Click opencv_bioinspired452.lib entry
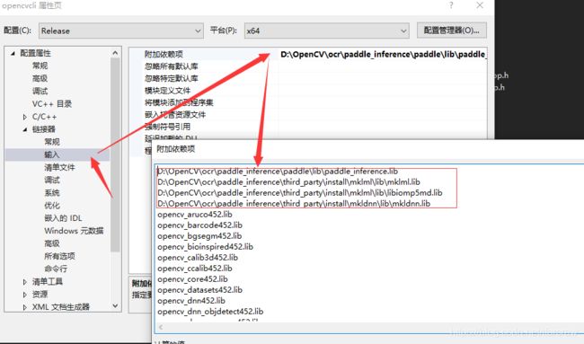The image size is (584, 344). tap(205, 247)
